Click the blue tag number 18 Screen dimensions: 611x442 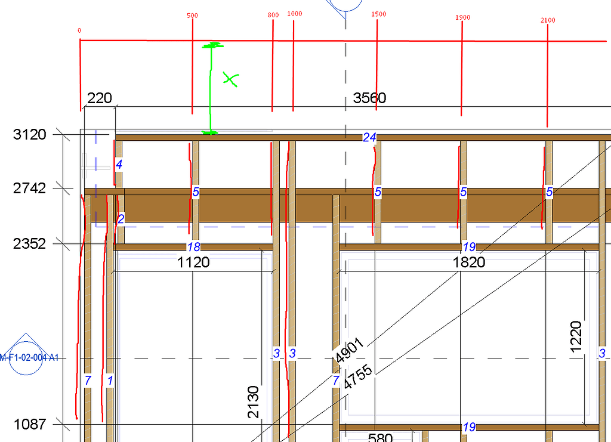194,247
